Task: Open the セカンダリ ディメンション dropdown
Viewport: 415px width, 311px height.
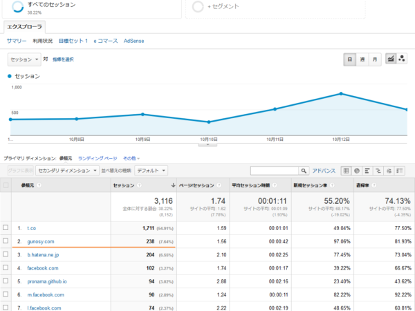Action: [x=68, y=171]
